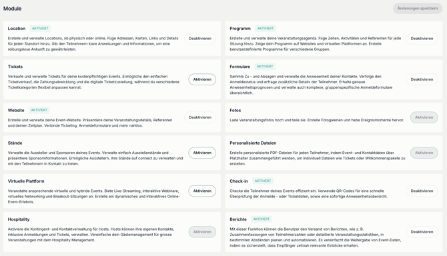Activate the Tickets module

[x=202, y=79]
